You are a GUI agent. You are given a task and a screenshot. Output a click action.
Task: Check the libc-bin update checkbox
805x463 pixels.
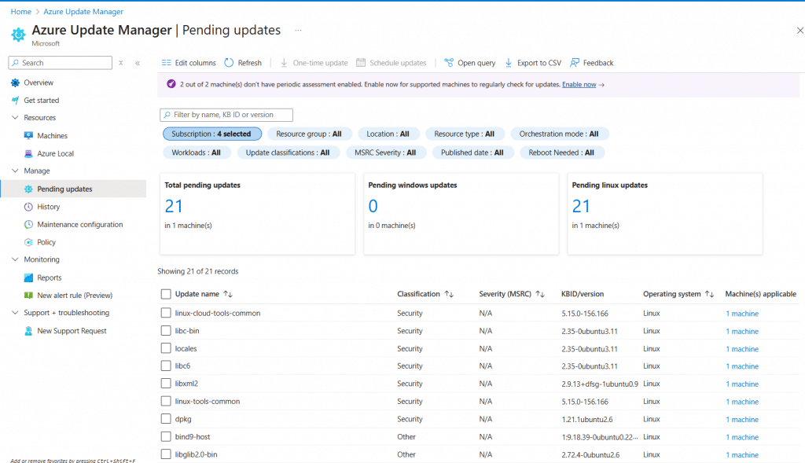pyautogui.click(x=166, y=331)
